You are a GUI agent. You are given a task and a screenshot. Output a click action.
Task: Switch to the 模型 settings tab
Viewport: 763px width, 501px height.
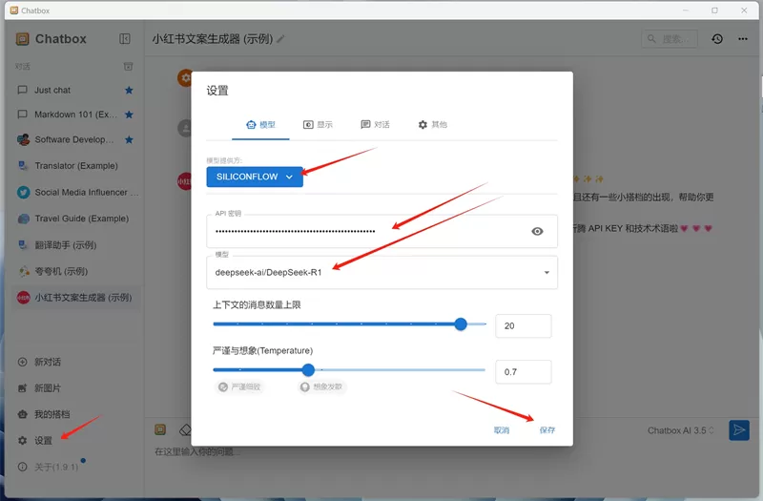pyautogui.click(x=260, y=125)
